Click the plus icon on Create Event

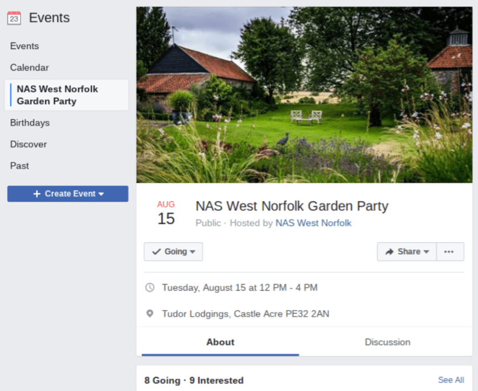[x=37, y=194]
